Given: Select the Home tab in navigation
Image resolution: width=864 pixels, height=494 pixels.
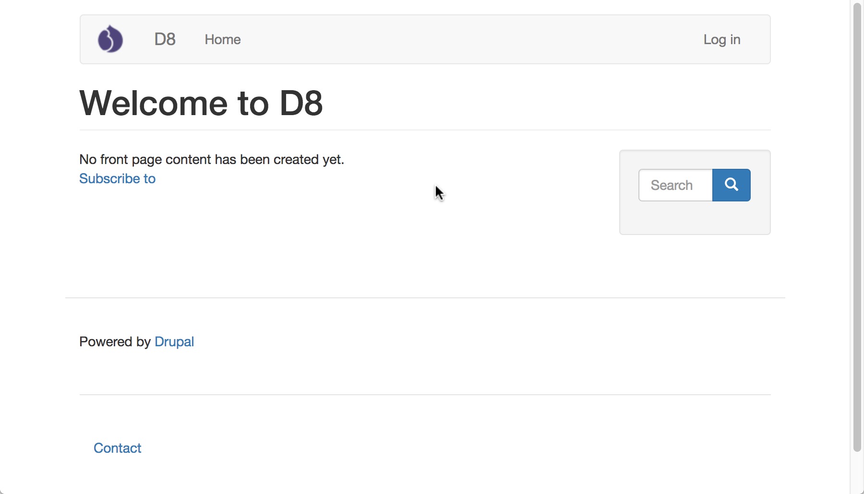Looking at the screenshot, I should coord(223,40).
